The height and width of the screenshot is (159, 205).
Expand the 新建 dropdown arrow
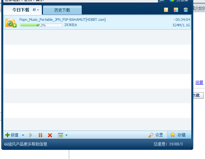coord(23,135)
